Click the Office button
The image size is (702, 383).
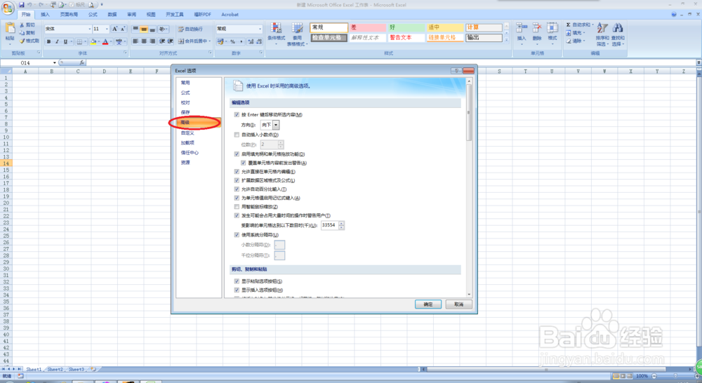8,8
